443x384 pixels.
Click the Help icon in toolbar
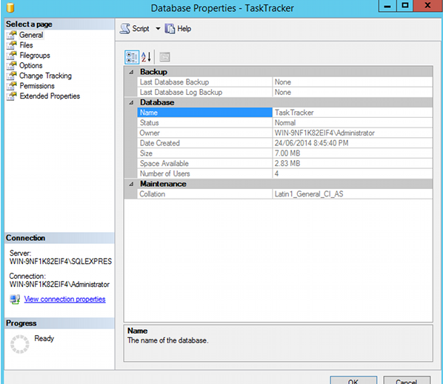coord(170,29)
